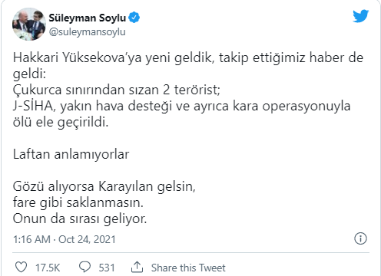Click the 17.5K likes count
This screenshot has width=381, height=276.
pos(48,268)
